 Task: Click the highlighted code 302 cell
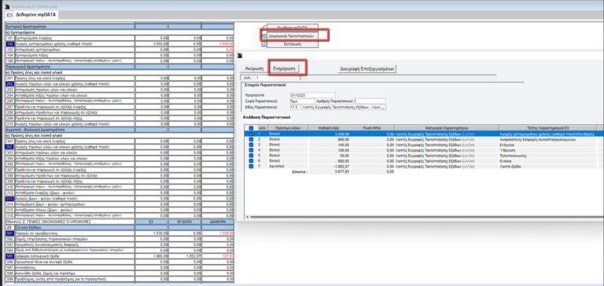(9, 147)
